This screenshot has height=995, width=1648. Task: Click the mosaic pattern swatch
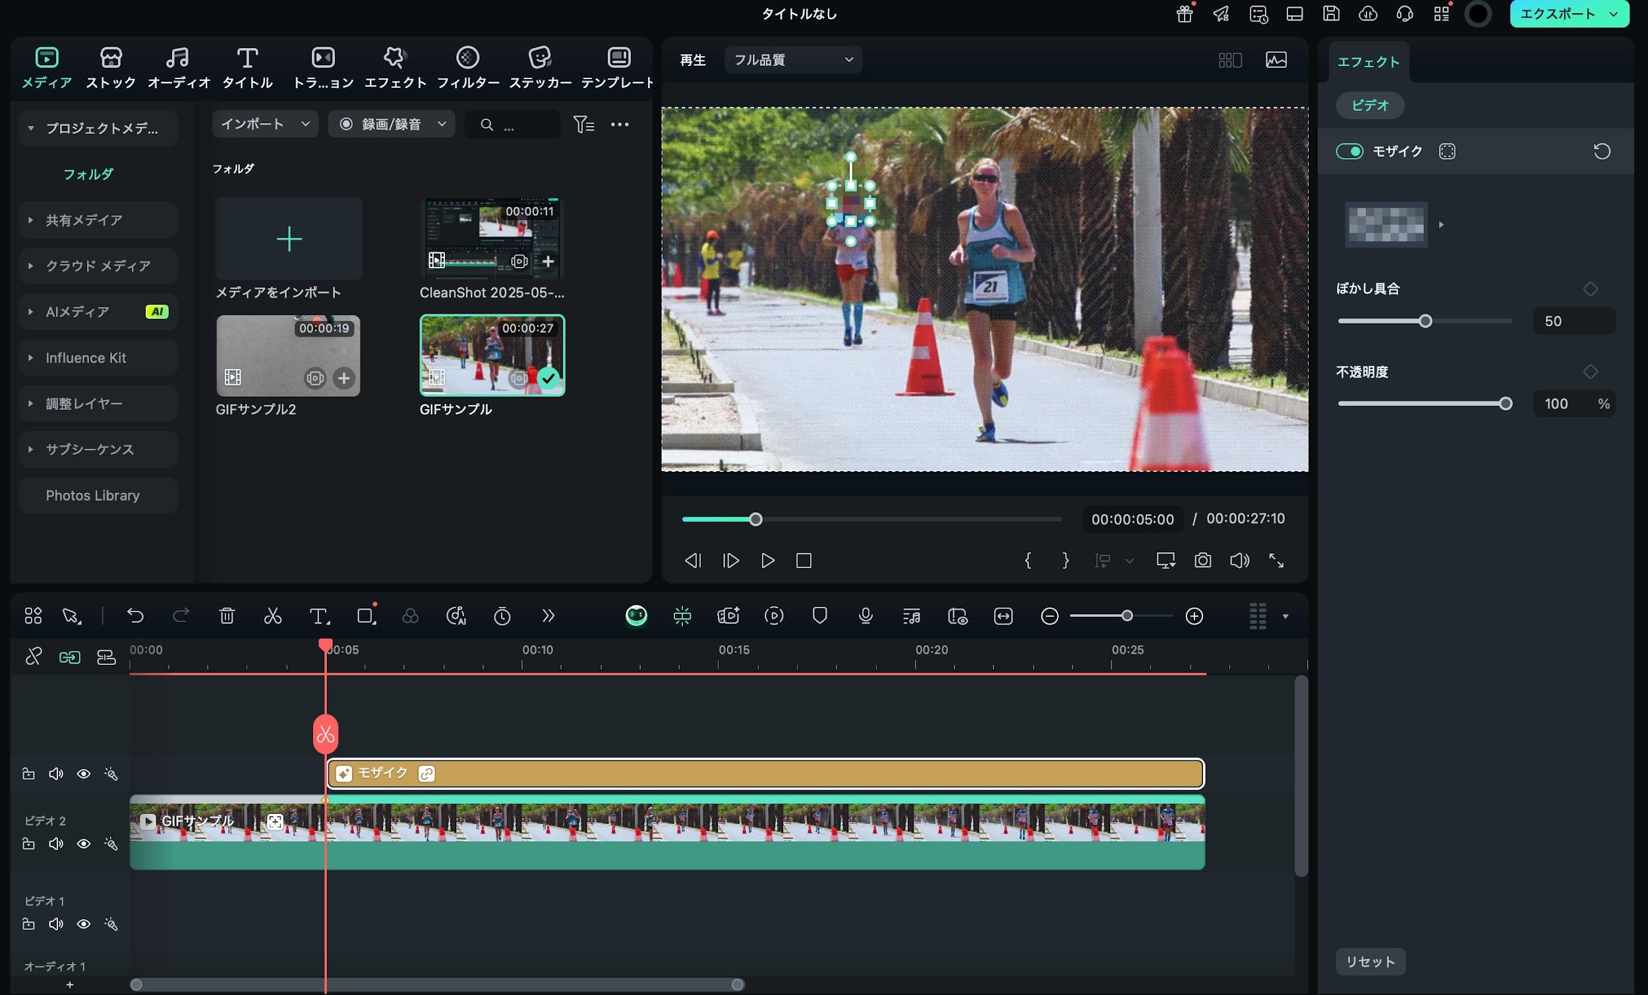pyautogui.click(x=1386, y=225)
